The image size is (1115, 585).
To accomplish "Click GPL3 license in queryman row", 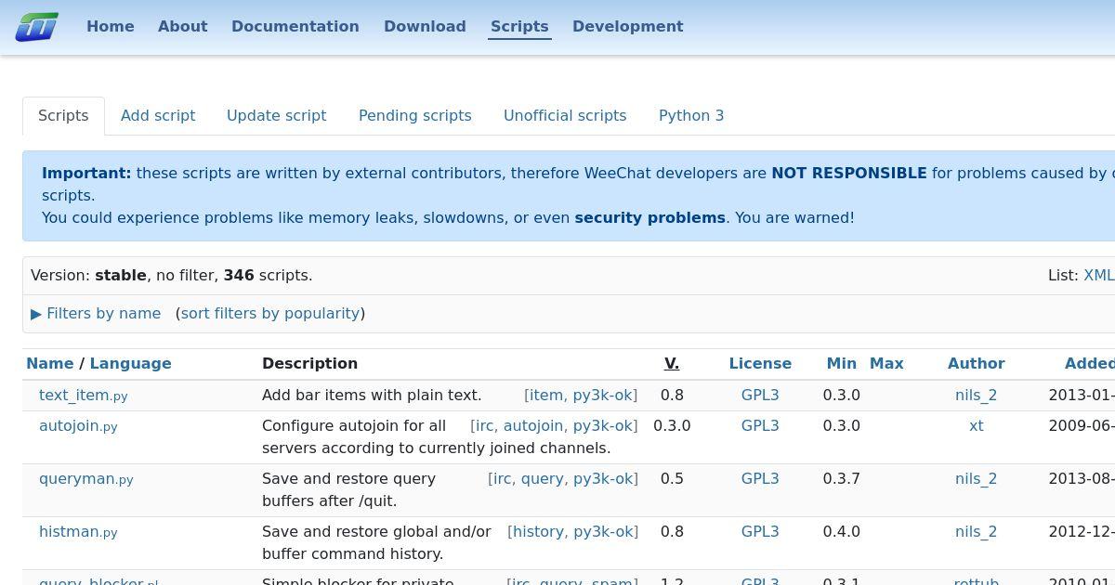I will point(760,479).
